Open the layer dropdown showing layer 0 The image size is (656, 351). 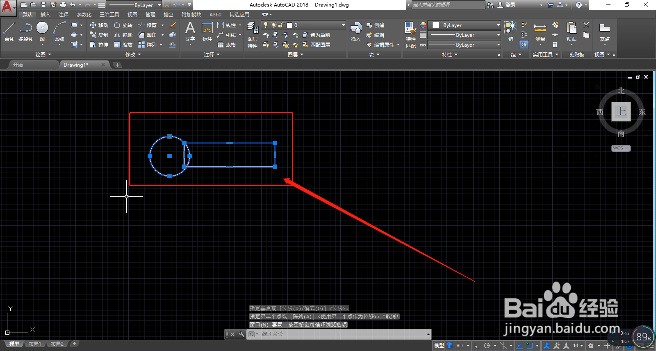[304, 25]
